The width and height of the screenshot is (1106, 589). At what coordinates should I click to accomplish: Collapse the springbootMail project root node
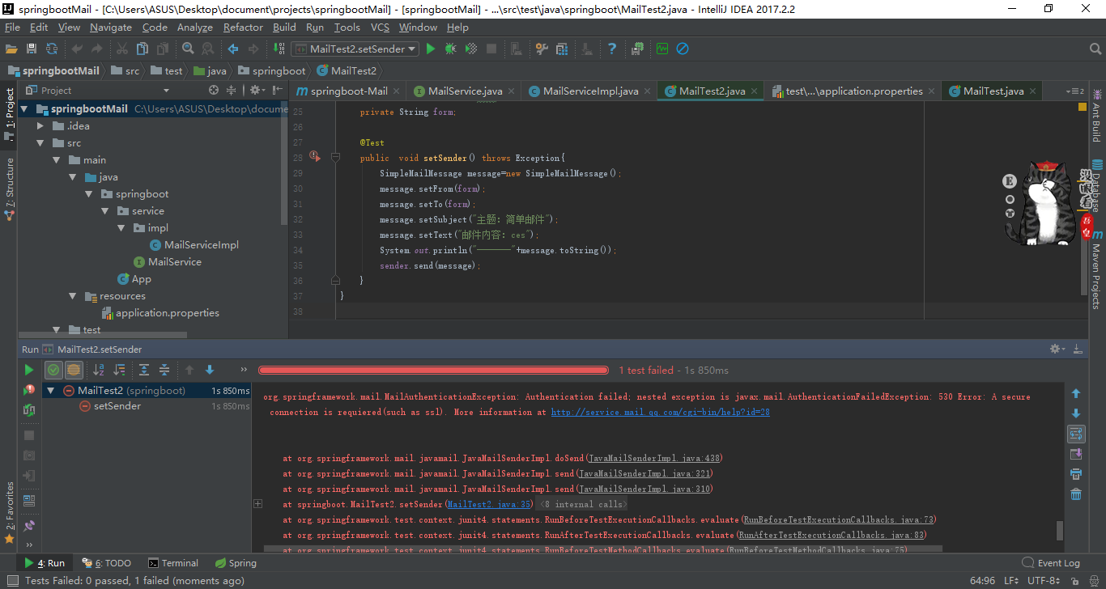24,108
